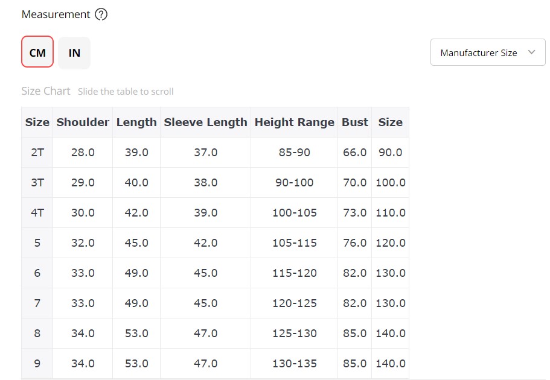The width and height of the screenshot is (550, 380).
Task: Switch measurement units to CM
Action: click(37, 52)
